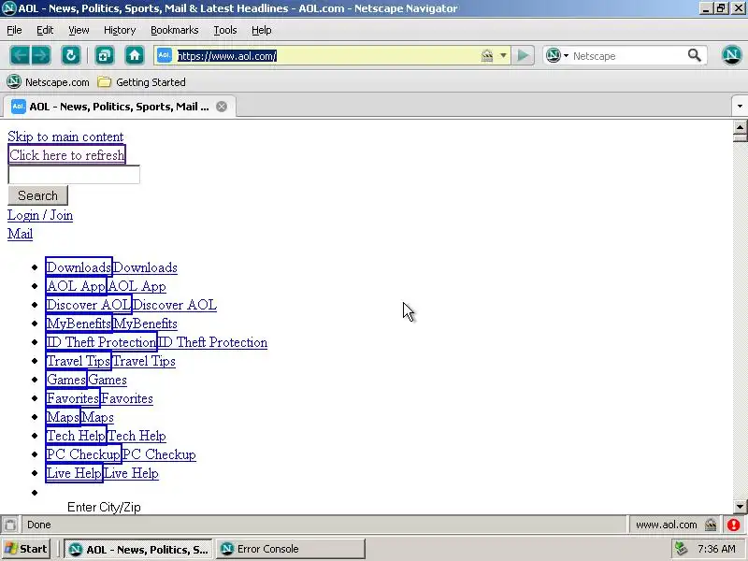Open the Login / Join link
The image size is (748, 561).
click(x=40, y=215)
